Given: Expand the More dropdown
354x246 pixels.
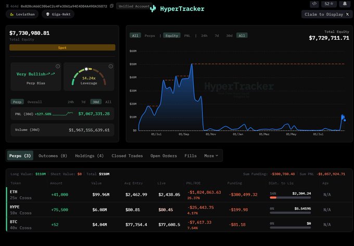Looking at the screenshot, I should click(x=211, y=156).
